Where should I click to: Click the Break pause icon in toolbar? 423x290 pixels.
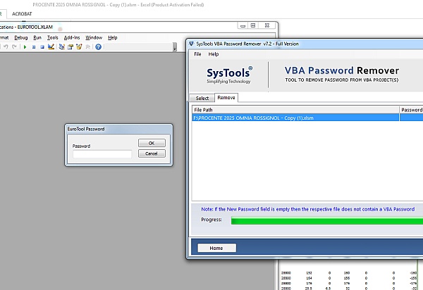click(34, 47)
